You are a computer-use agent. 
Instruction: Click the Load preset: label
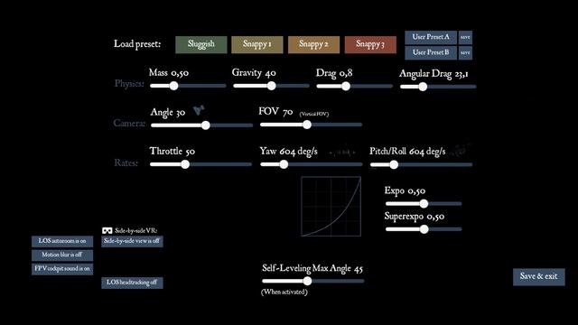(x=137, y=44)
